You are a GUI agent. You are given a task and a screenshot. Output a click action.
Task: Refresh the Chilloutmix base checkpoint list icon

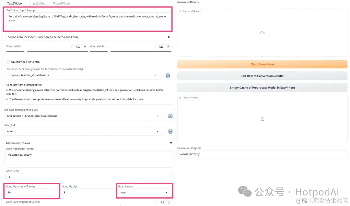click(170, 116)
